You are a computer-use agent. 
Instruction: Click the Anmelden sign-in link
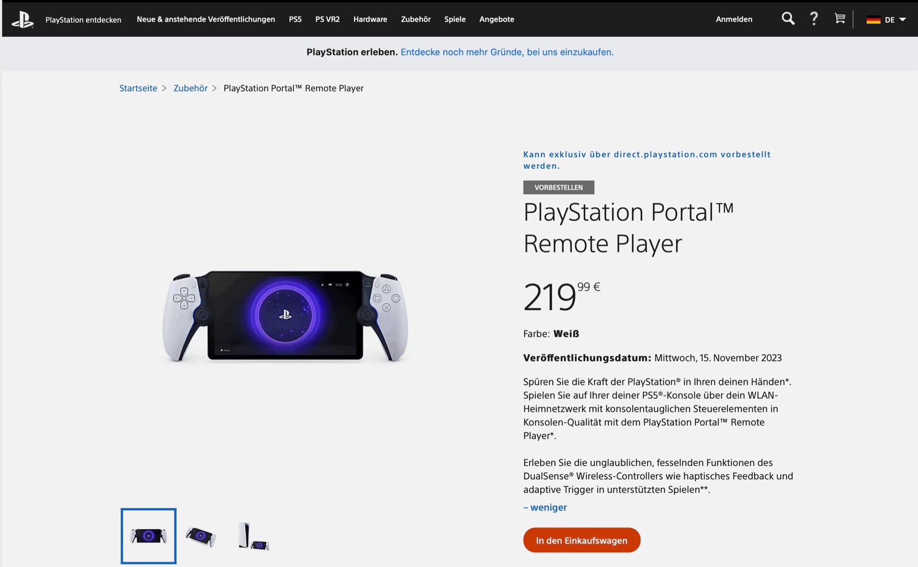pos(734,19)
